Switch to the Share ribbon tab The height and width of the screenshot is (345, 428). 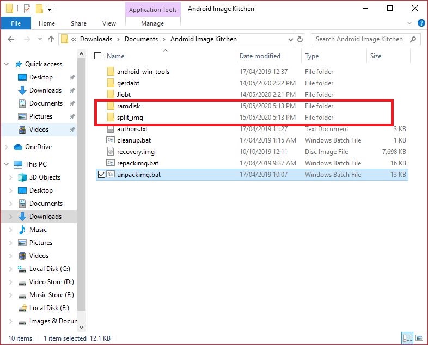pyautogui.click(x=78, y=23)
